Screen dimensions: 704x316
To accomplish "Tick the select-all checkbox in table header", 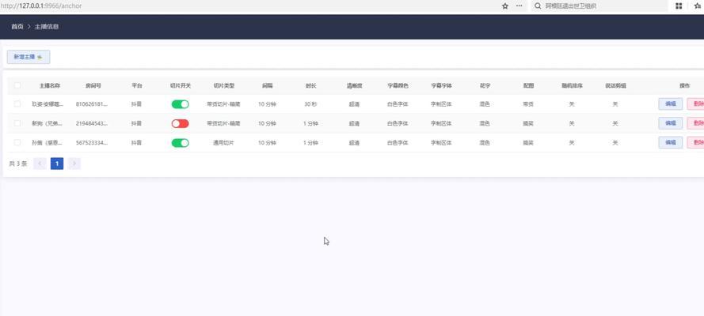I will coord(17,85).
